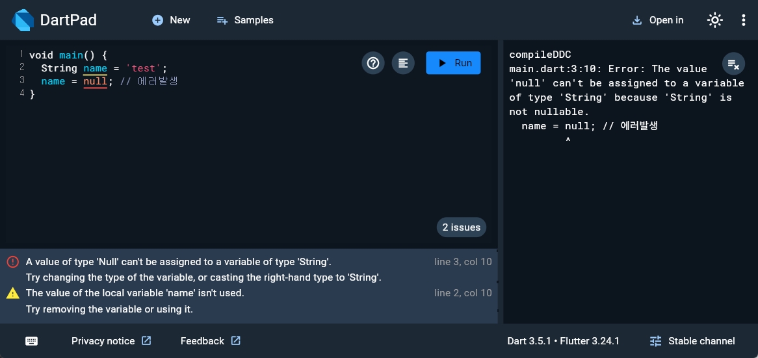The width and height of the screenshot is (758, 358).
Task: Click yellow warning triangle icon
Action: point(12,293)
